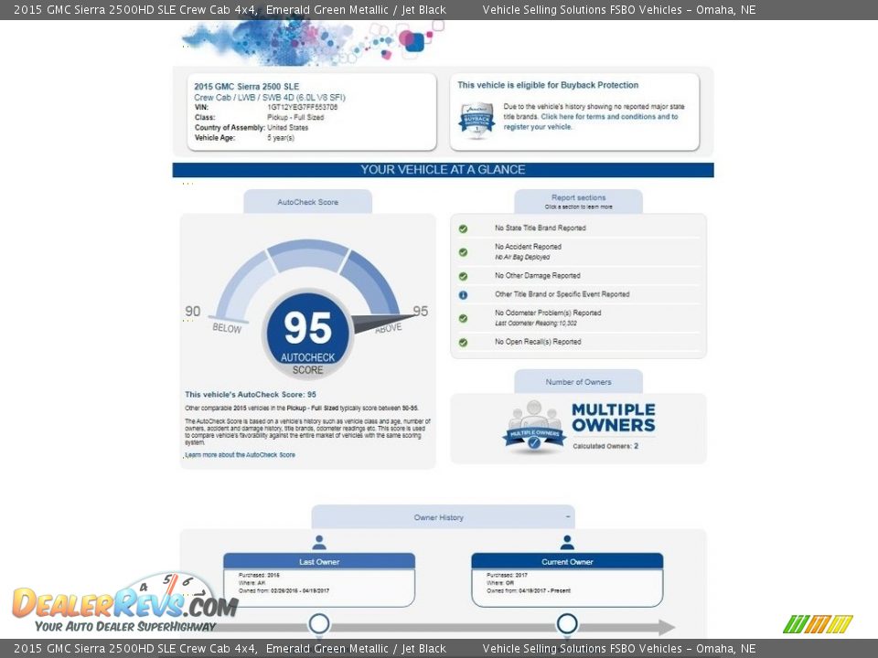Click 'Last Odometer Reading: 10,302' text
The image size is (878, 658).
pos(536,324)
